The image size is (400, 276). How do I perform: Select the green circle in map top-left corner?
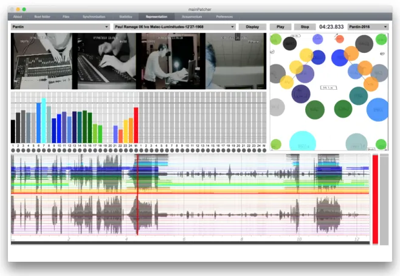pos(276,39)
